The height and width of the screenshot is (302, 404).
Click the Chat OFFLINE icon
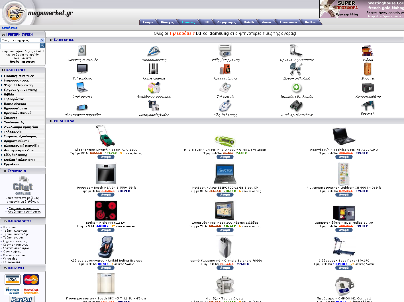tap(23, 185)
